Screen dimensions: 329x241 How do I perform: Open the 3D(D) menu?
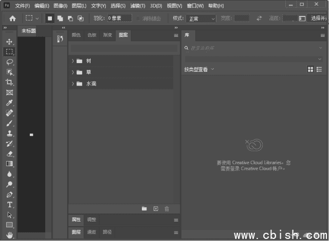(x=156, y=6)
